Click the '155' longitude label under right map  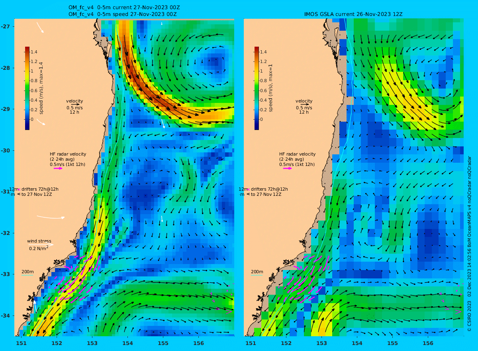392,343
